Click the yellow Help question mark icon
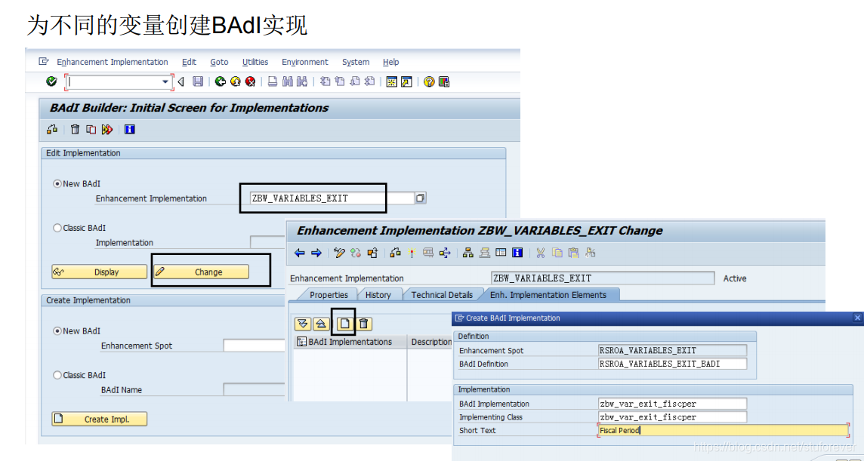 pos(429,81)
